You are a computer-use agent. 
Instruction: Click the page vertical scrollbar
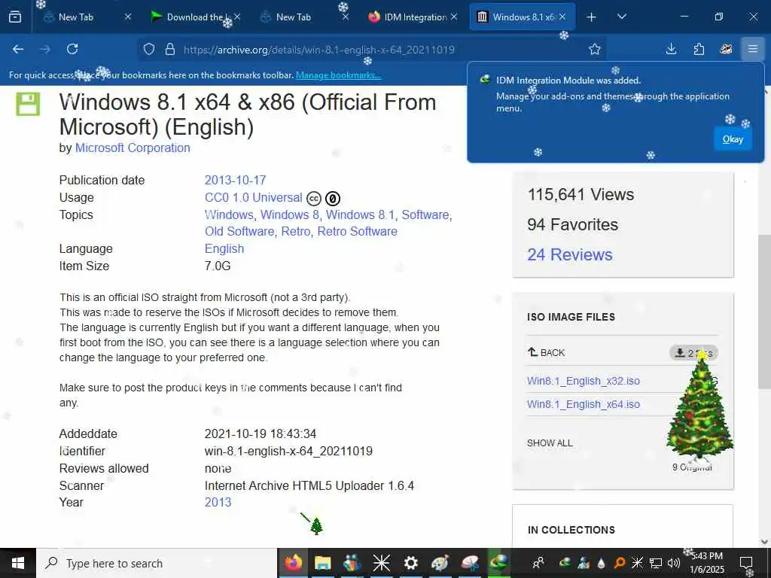click(x=765, y=312)
